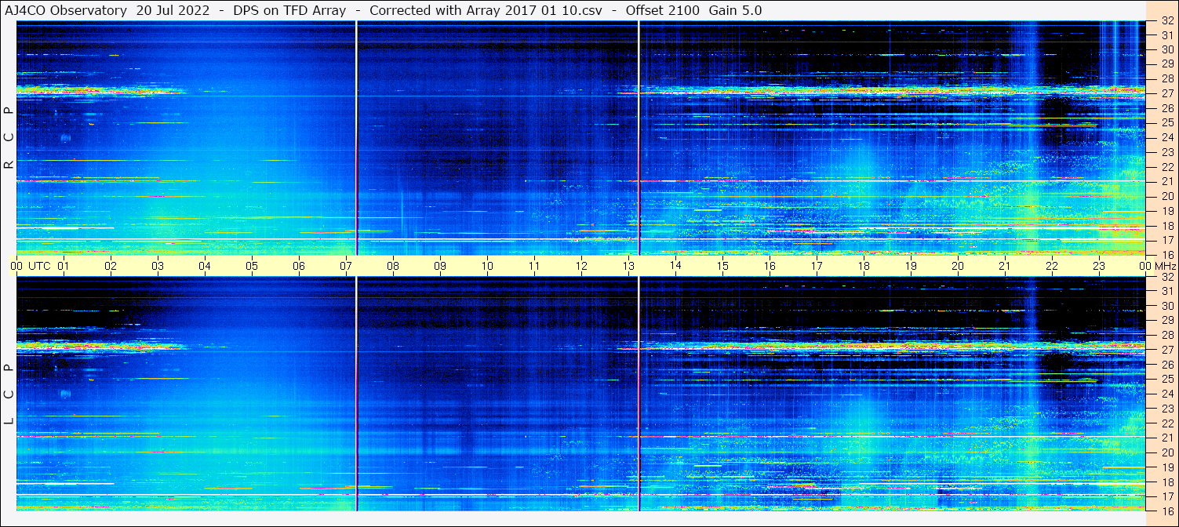
Task: Click RCP panel's "19" MHz scale label
Action: tap(1166, 211)
